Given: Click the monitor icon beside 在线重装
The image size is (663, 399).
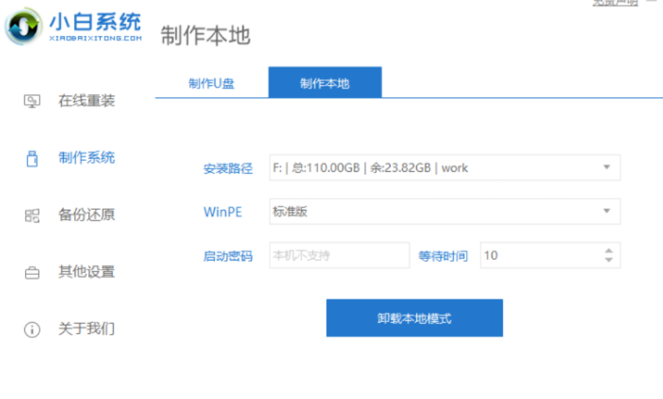Looking at the screenshot, I should (x=32, y=101).
